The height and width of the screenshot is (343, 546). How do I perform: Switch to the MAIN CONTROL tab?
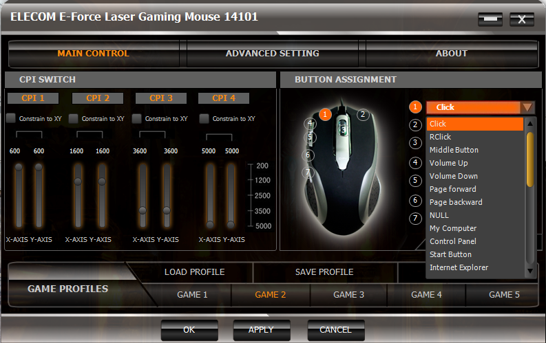94,54
